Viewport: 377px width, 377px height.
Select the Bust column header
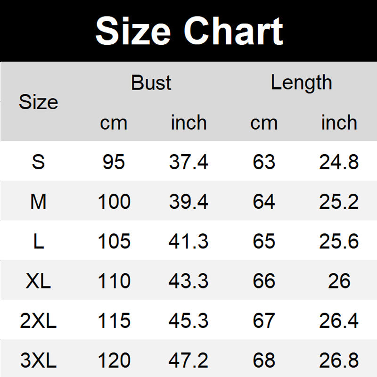coord(151,83)
